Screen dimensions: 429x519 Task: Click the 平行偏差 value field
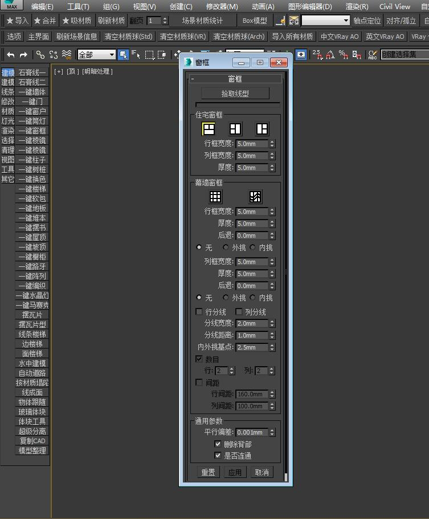pos(252,432)
